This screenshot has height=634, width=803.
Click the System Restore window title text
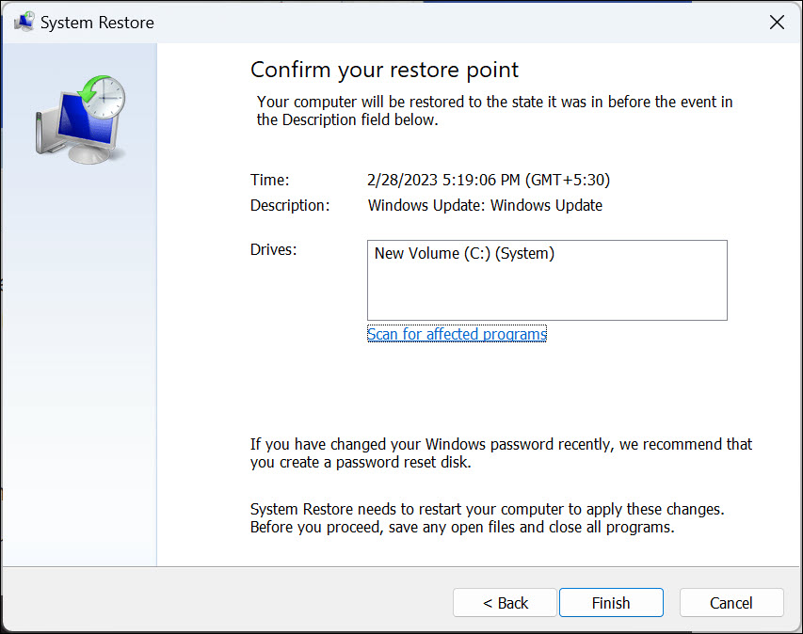97,23
